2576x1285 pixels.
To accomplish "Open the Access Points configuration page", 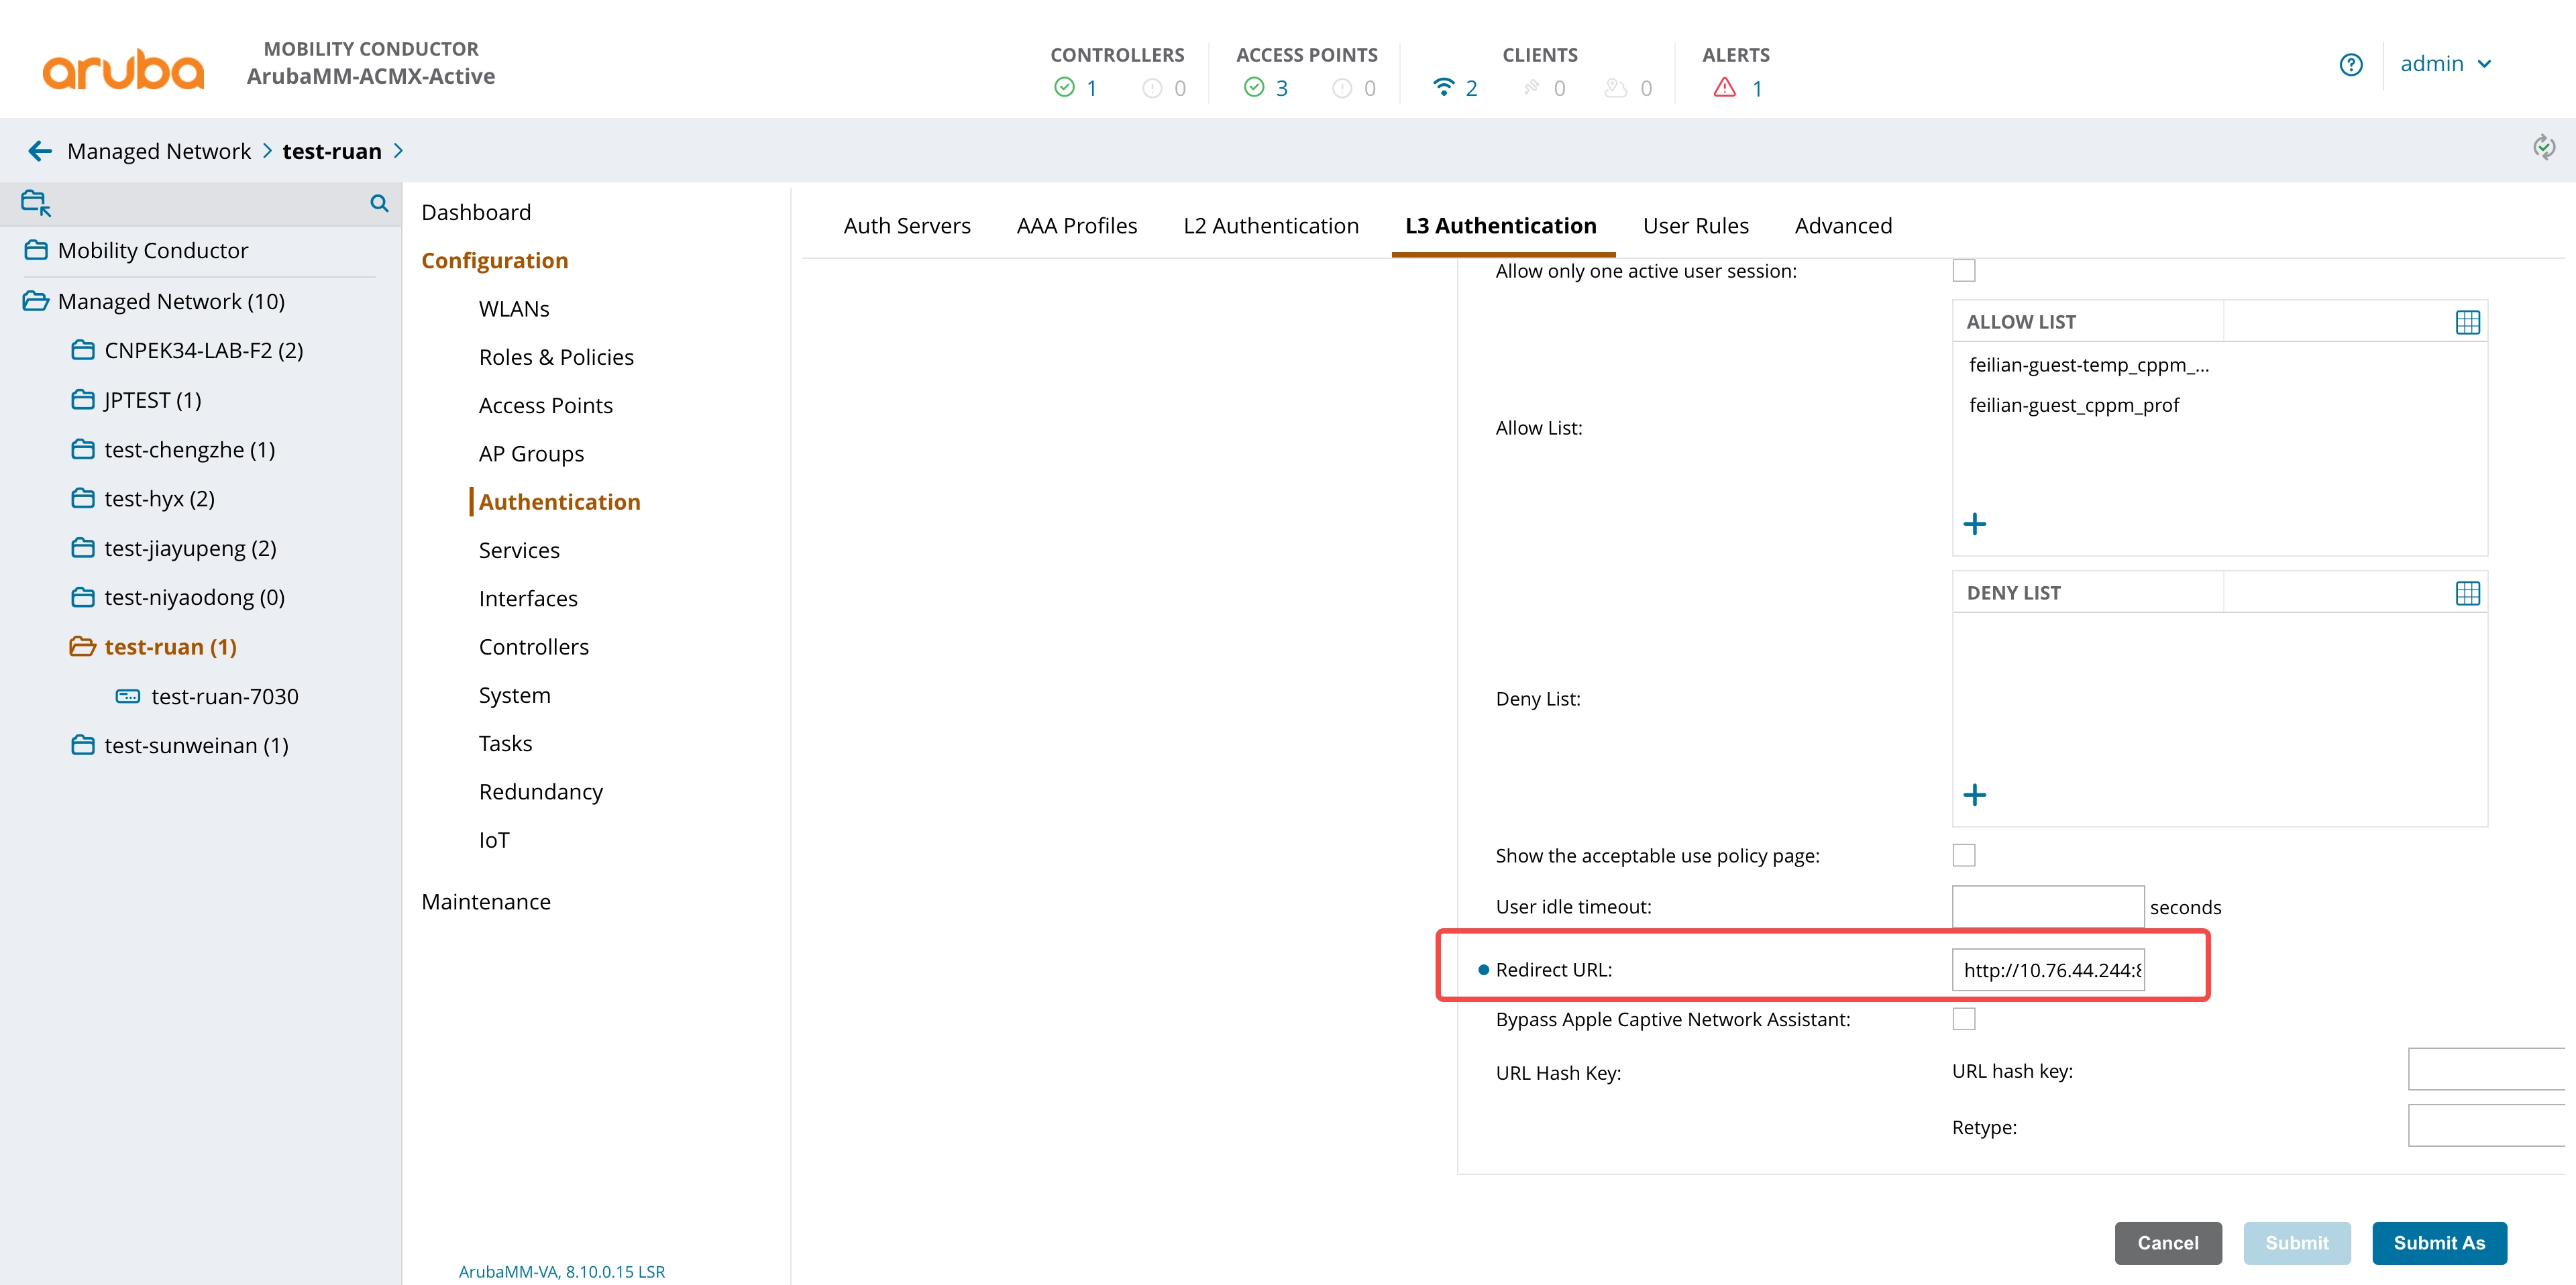I will click(x=546, y=405).
